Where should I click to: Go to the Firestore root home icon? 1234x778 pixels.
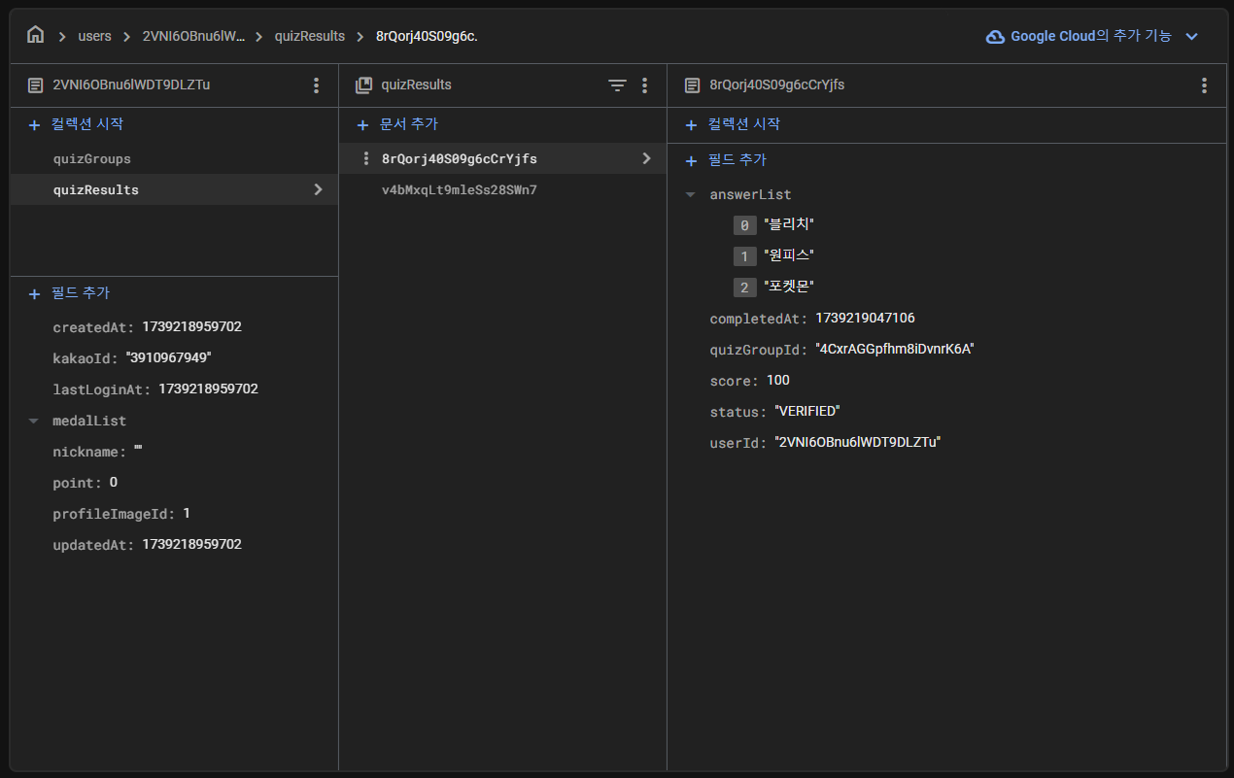pyautogui.click(x=36, y=35)
